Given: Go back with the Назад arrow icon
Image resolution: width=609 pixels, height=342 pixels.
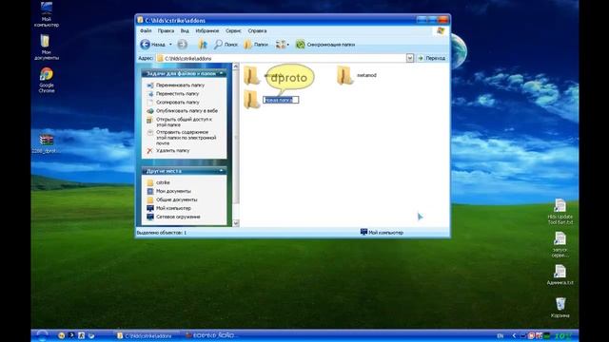Looking at the screenshot, I should pyautogui.click(x=145, y=45).
